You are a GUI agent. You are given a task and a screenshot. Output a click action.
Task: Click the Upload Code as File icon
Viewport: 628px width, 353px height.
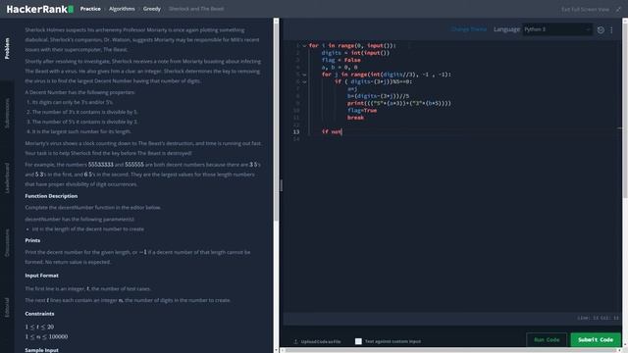[x=296, y=341]
